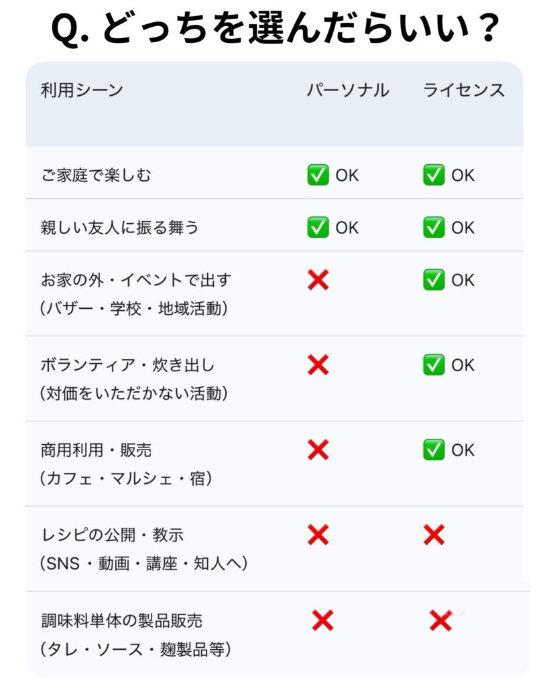This screenshot has height=686, width=549.
Task: Click パーソナル red X in レシピの公開・教示 row
Action: click(x=318, y=535)
